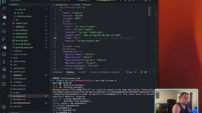Open tsconfig.base.json file
This screenshot has height=113, width=202.
tap(22, 103)
